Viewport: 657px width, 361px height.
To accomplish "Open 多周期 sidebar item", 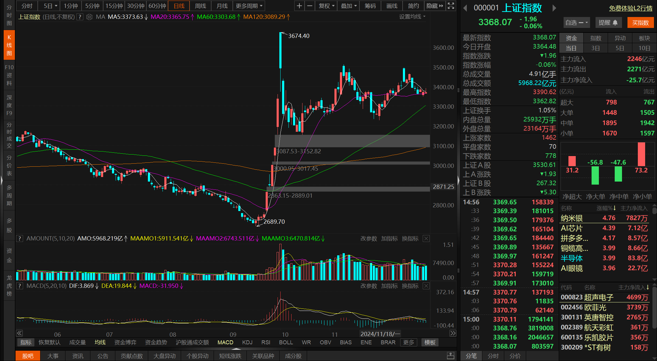I will pos(9,196).
